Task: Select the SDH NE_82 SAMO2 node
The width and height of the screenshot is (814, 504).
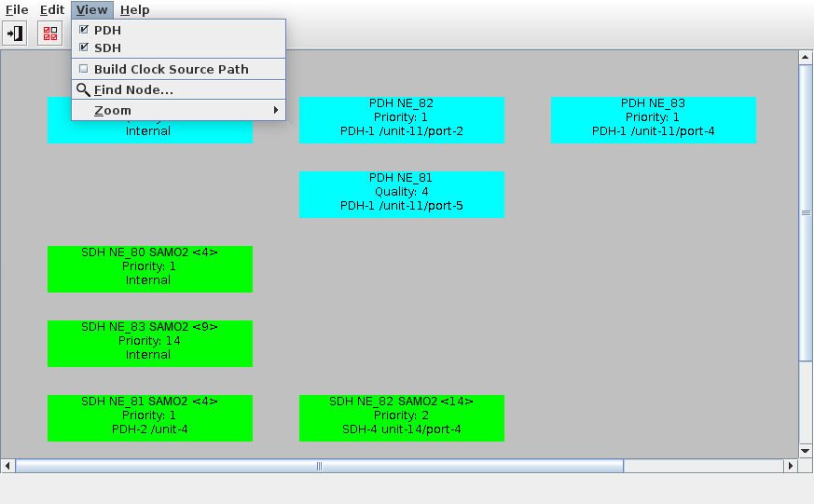Action: point(402,417)
